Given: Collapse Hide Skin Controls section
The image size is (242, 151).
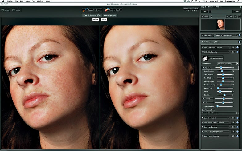Looking at the screenshot, I should [215, 52].
